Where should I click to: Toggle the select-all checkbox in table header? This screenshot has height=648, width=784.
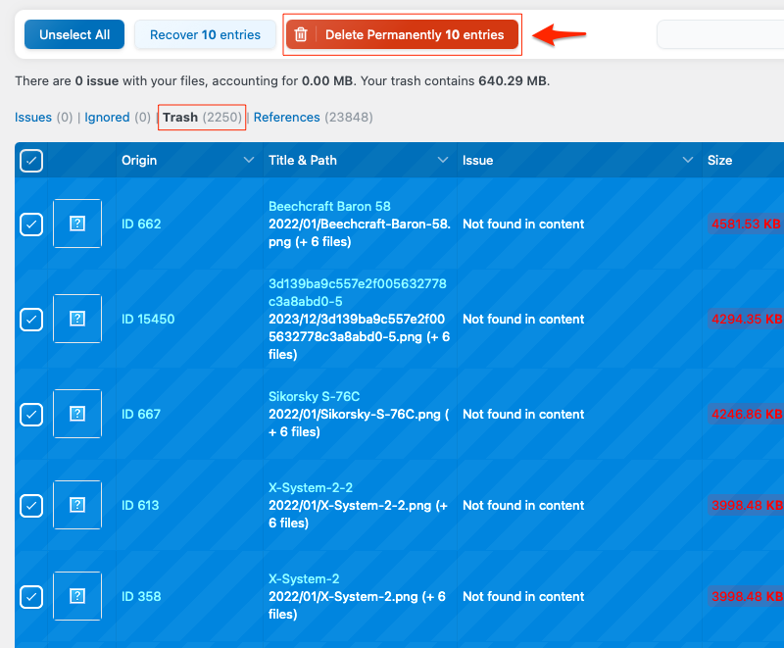coord(31,161)
